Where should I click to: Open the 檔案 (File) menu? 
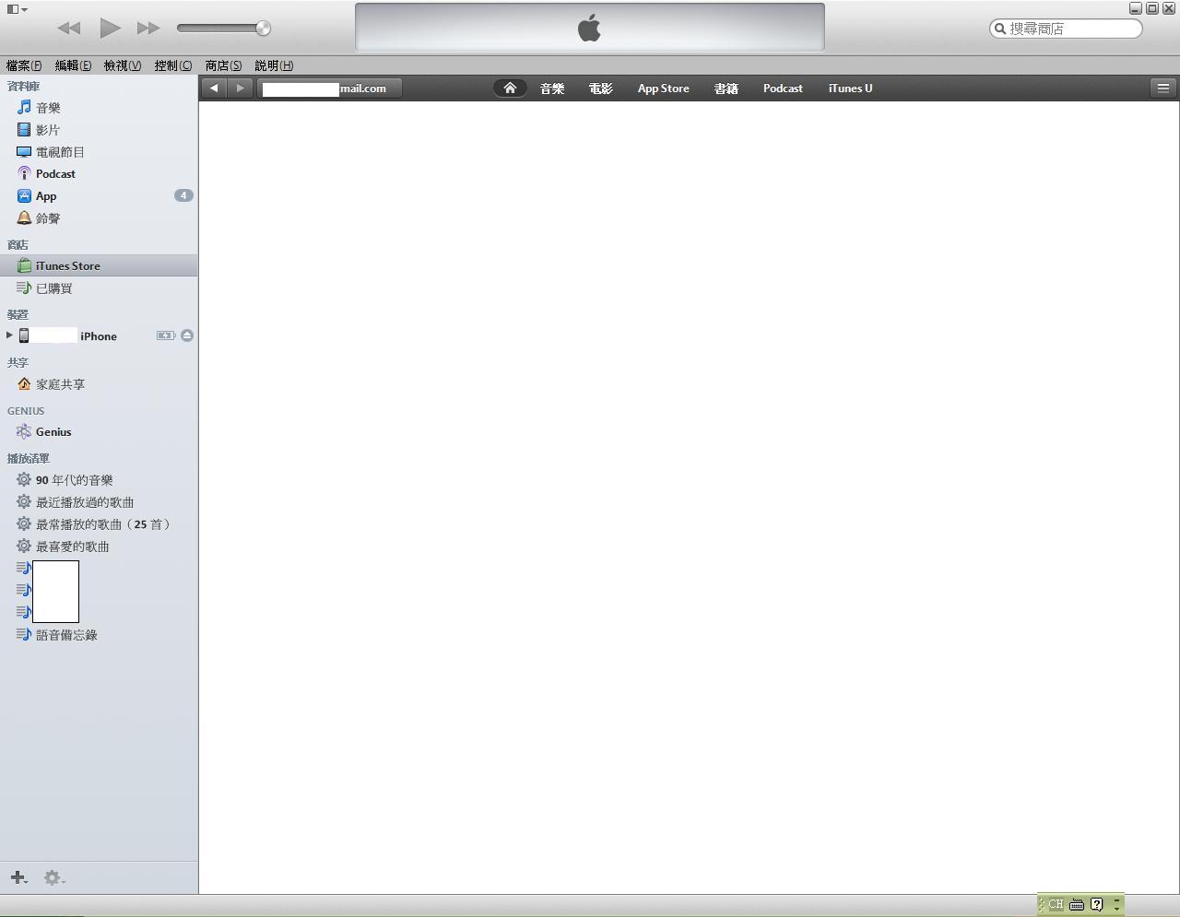24,65
